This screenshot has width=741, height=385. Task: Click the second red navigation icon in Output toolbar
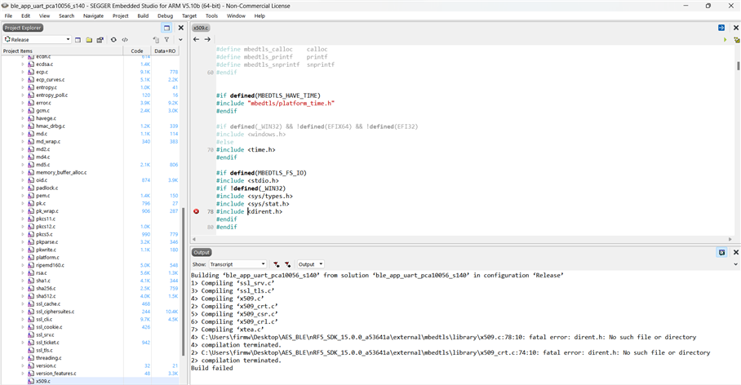coord(287,264)
